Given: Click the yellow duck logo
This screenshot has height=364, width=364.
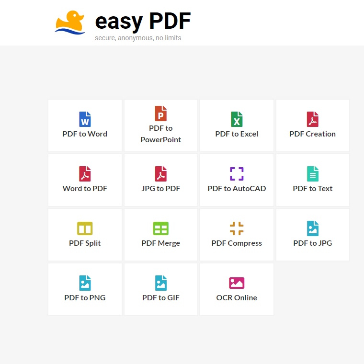Looking at the screenshot, I should click(70, 23).
